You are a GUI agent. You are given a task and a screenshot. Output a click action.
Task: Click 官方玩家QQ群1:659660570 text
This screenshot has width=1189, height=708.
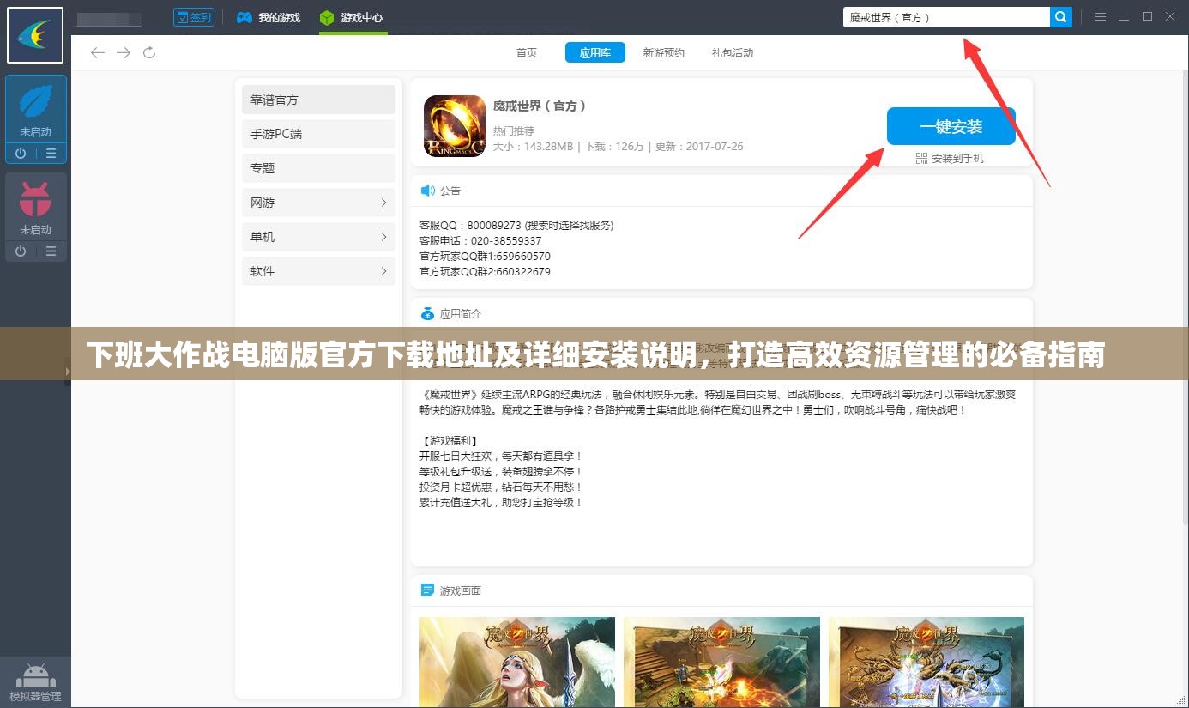coord(485,257)
